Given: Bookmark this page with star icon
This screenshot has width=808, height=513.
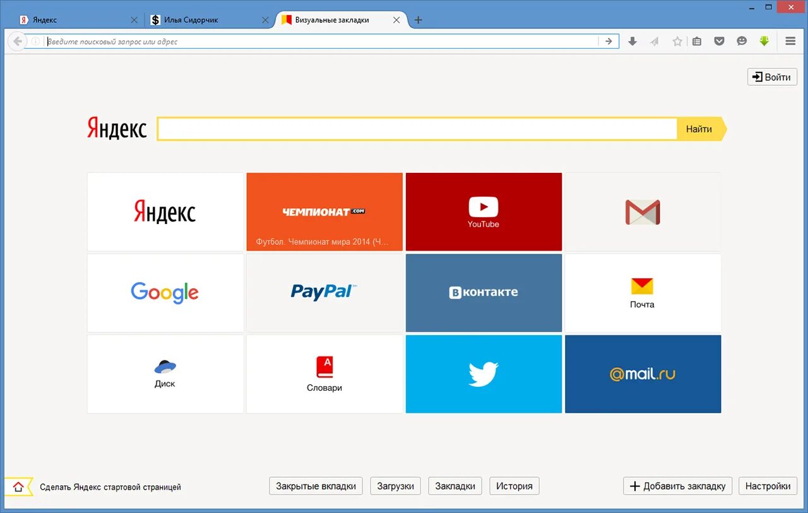Looking at the screenshot, I should [677, 42].
